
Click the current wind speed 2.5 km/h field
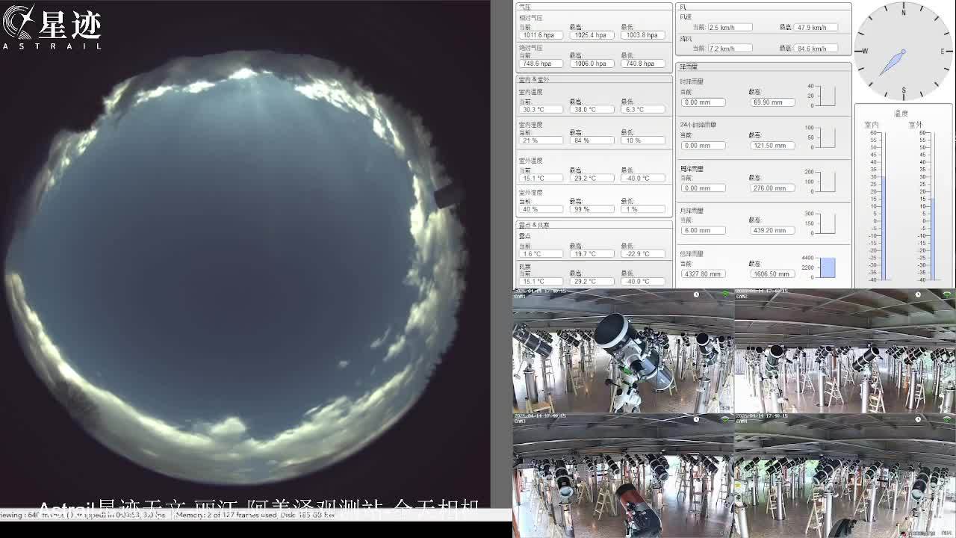click(730, 28)
